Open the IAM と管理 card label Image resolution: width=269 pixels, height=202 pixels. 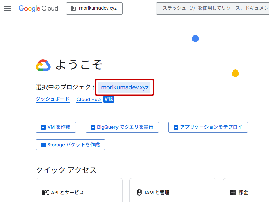157,193
